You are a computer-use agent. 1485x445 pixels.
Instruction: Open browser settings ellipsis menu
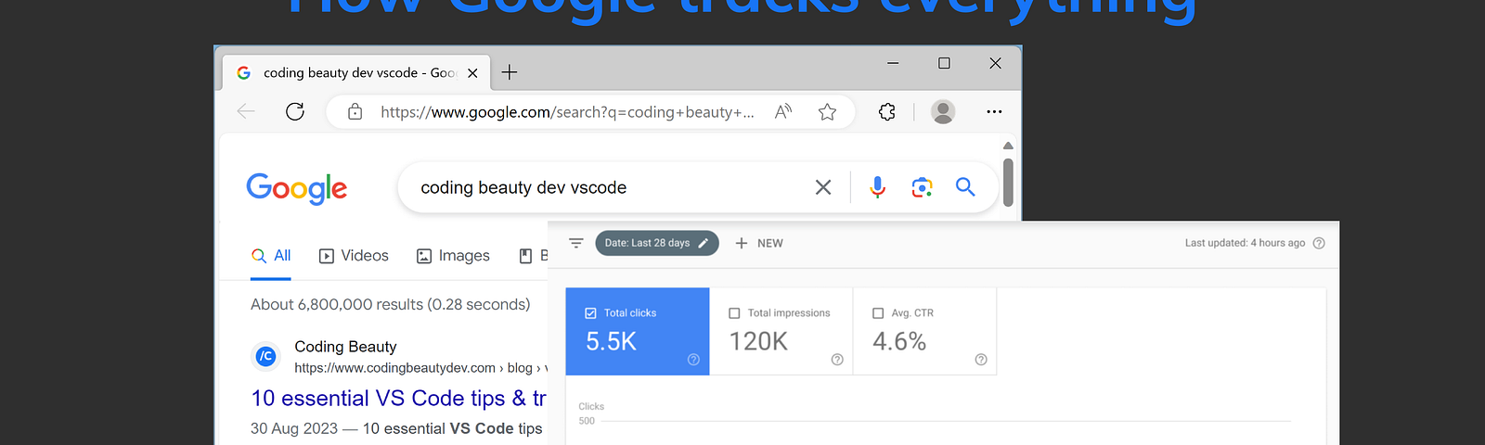[994, 112]
